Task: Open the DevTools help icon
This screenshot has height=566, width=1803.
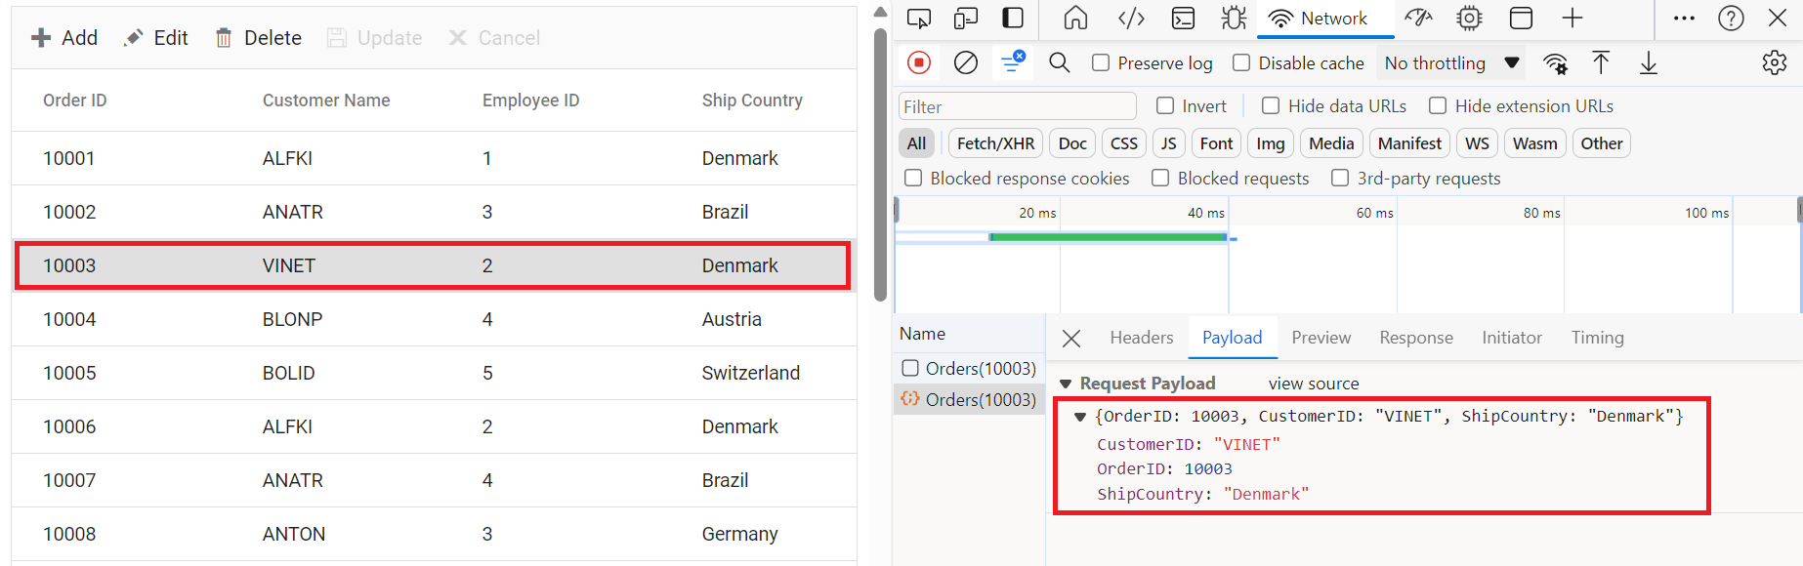Action: pyautogui.click(x=1731, y=19)
